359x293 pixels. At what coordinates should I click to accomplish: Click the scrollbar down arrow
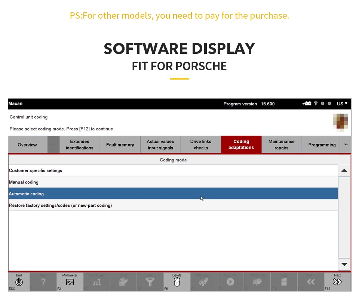tap(344, 264)
